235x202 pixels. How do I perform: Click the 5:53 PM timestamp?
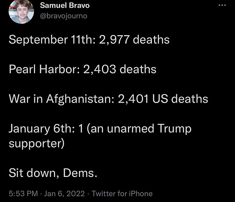23,194
